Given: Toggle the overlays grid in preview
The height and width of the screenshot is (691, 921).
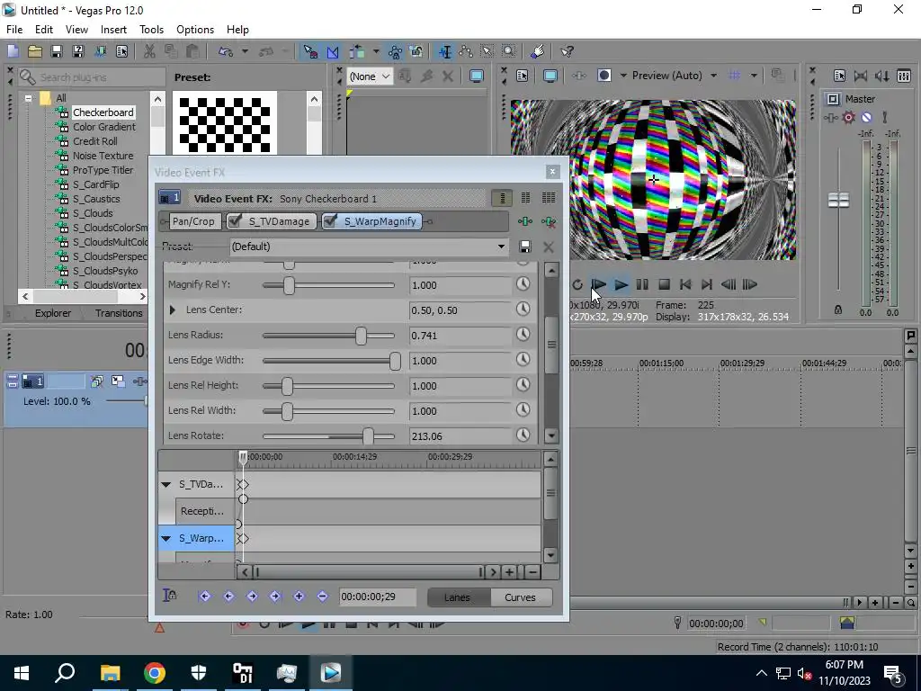Looking at the screenshot, I should (x=734, y=76).
